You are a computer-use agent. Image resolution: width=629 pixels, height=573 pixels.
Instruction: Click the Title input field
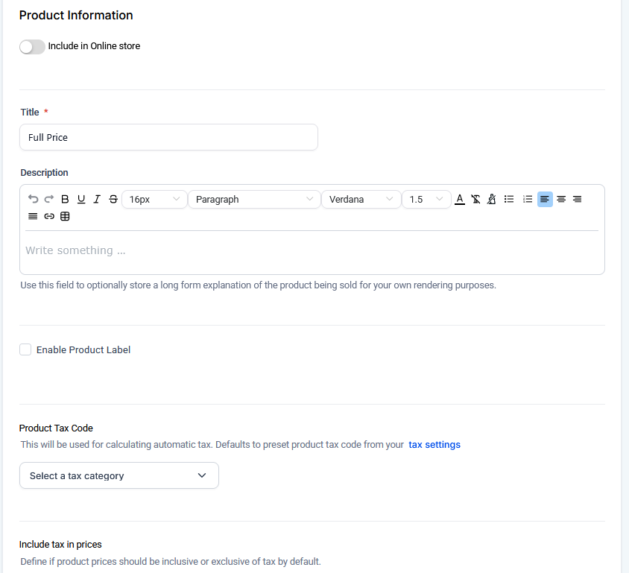click(x=168, y=137)
